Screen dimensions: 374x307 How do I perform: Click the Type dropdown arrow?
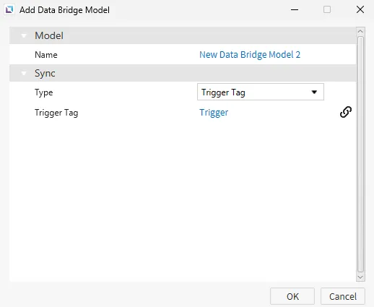[x=314, y=92]
